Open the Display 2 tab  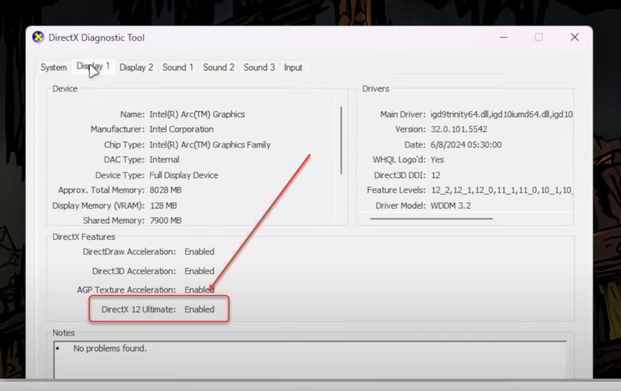[x=136, y=67]
